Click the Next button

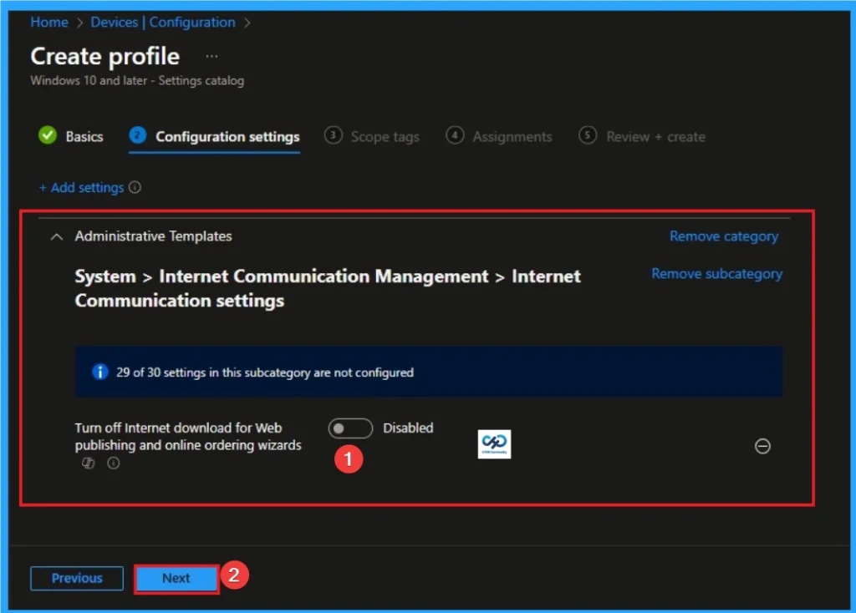[176, 578]
